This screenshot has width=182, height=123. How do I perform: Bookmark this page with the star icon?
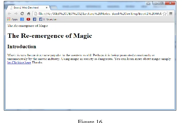tap(165, 14)
